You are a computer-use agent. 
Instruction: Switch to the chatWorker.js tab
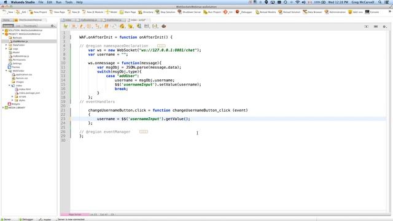click(x=112, y=20)
